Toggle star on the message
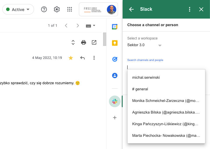 click(71, 58)
